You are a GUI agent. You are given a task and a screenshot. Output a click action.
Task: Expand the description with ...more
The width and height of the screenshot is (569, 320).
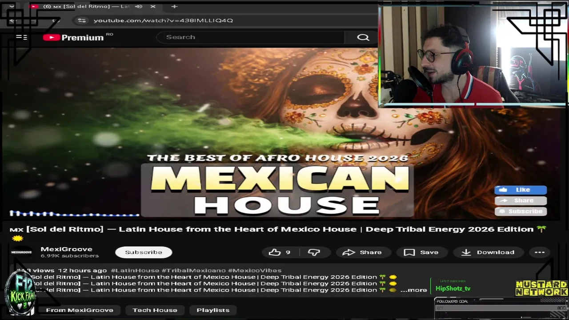point(413,290)
